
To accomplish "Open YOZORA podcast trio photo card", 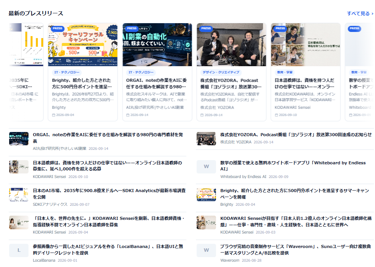I will click(231, 45).
